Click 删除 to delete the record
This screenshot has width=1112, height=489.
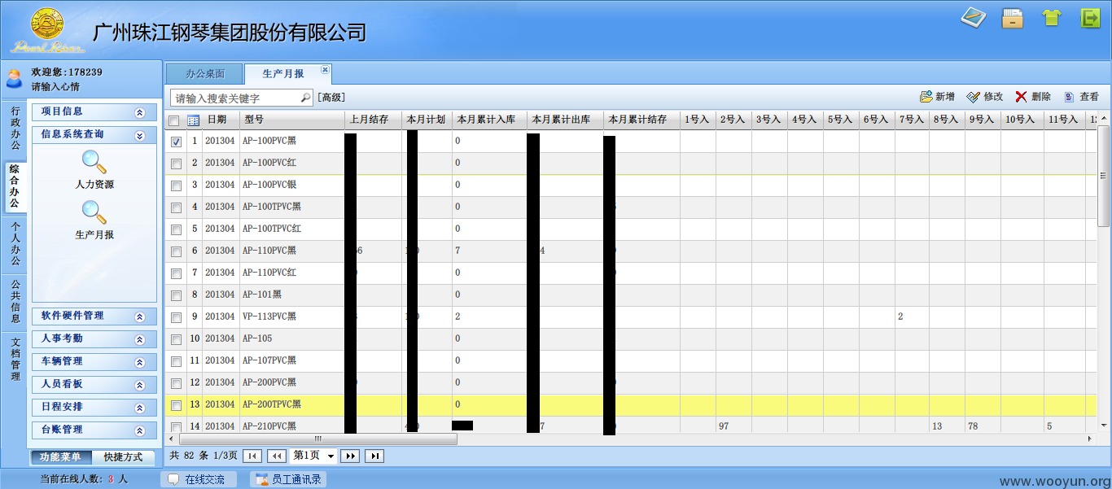(1033, 97)
